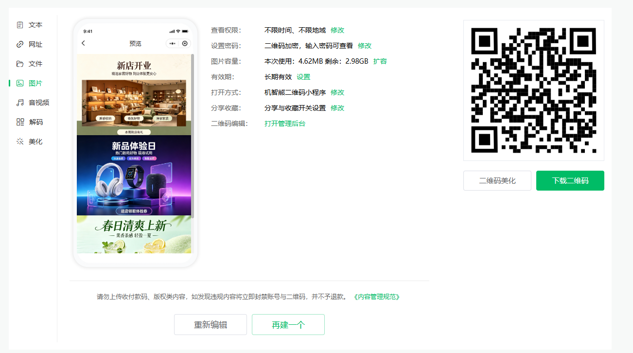Viewport: 633px width, 353px height.
Task: Click the generated QR code image
Action: 534,90
